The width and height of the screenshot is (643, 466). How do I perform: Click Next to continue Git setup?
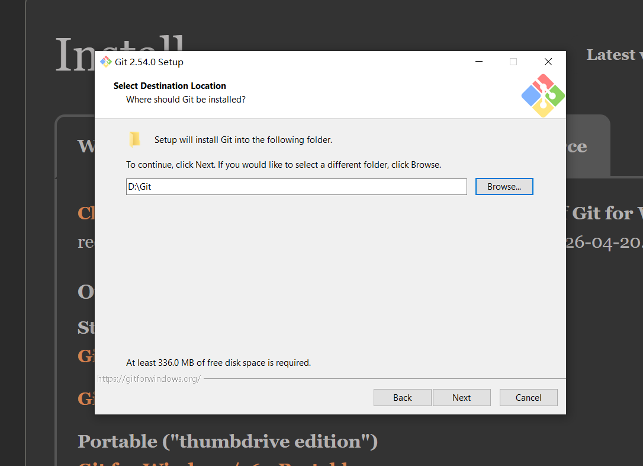(x=461, y=397)
